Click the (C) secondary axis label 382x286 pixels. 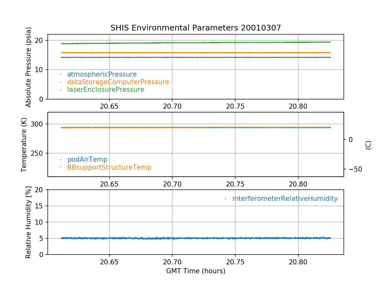tap(368, 145)
